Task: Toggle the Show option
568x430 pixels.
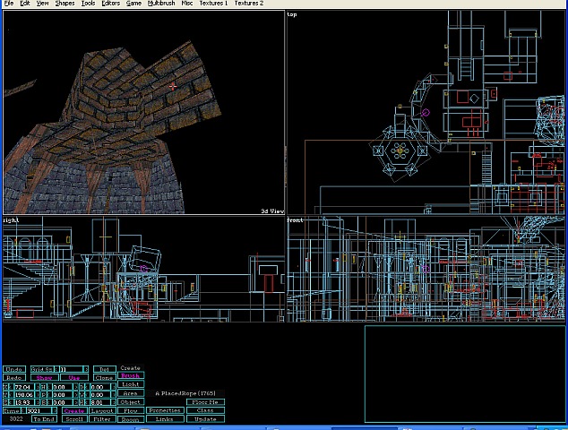Action: tap(44, 377)
